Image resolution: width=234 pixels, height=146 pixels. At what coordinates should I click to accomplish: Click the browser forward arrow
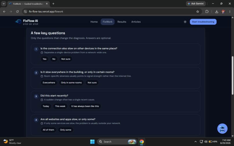11,12
